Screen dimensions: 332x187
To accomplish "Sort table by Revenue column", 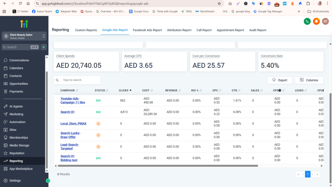I will (173, 90).
